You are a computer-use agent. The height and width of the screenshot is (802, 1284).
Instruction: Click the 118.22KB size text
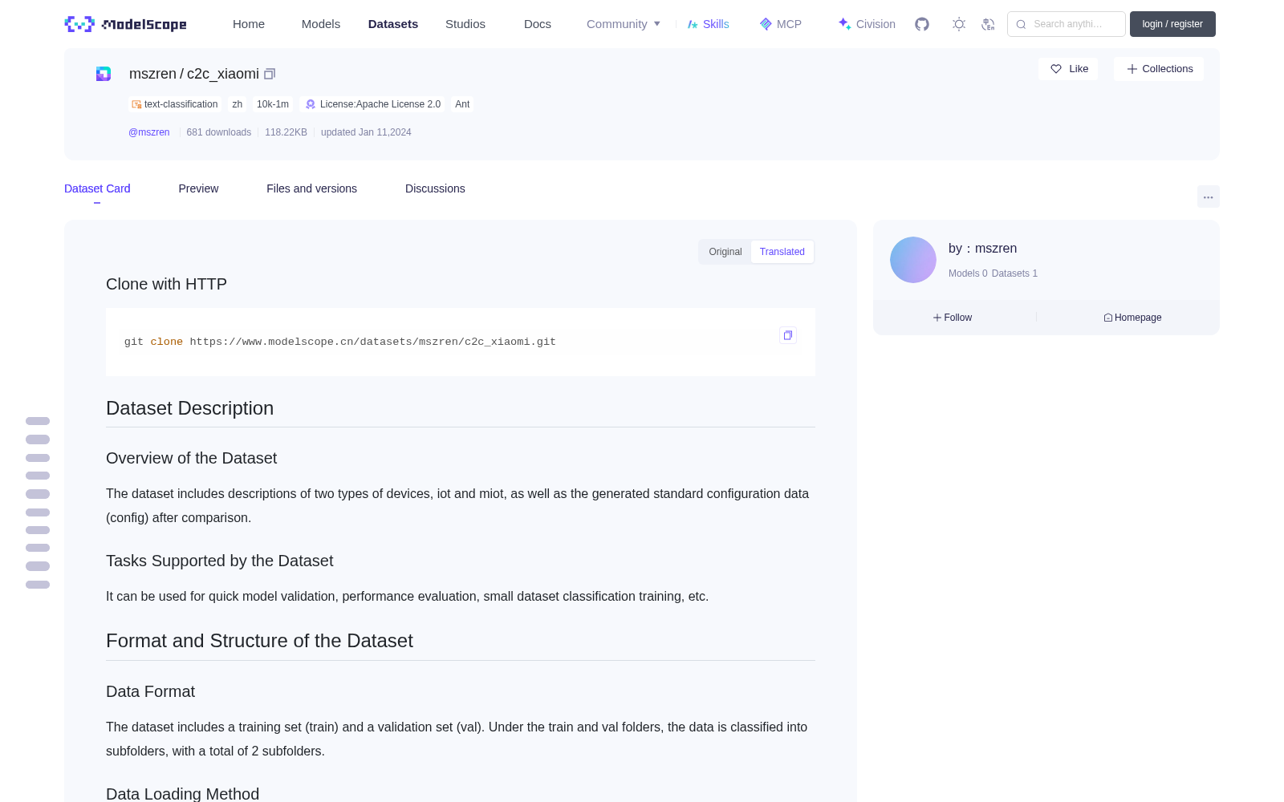pyautogui.click(x=286, y=132)
